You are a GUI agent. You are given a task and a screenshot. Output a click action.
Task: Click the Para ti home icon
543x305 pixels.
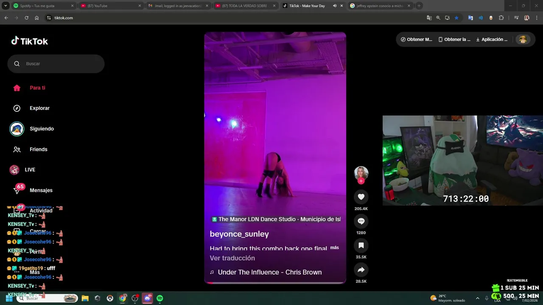click(17, 88)
